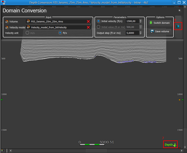
Task: Click the orange dot marker on right axis
Action: click(180, 100)
